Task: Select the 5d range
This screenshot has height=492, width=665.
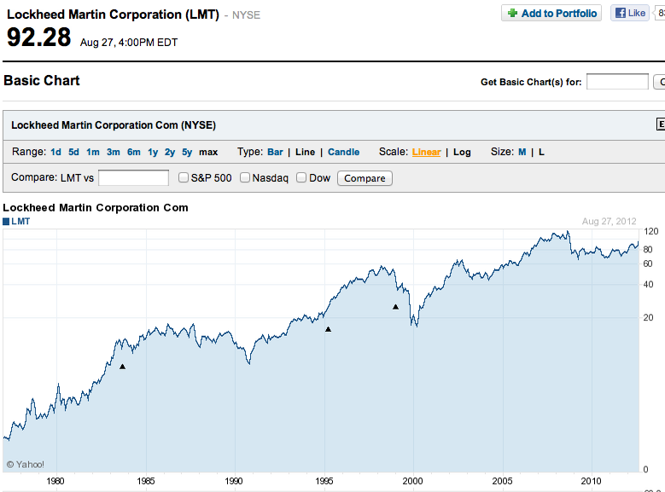Action: pos(73,152)
